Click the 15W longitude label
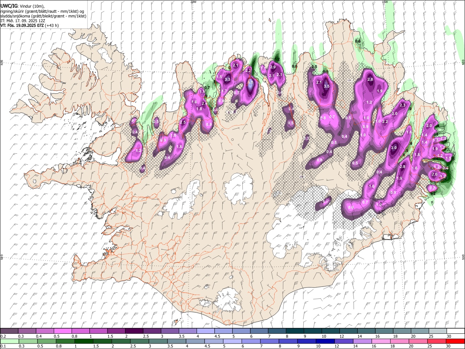Screen dimensions: 465x349 [x=384, y=1]
